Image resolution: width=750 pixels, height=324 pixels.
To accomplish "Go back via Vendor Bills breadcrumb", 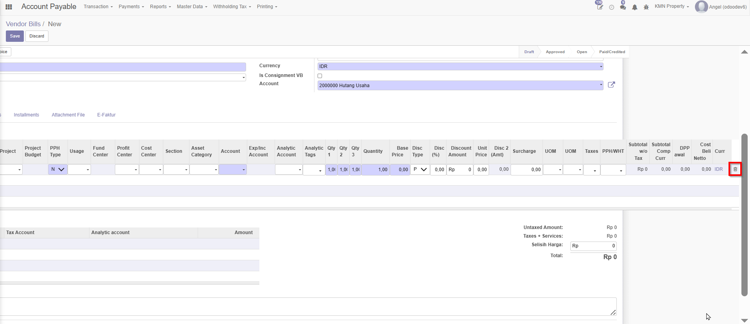I will click(x=23, y=24).
